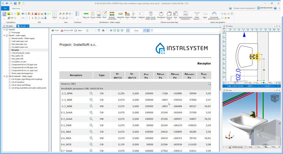Click the Washbasin fixture icon
This screenshot has height=154, width=283.
point(161,15)
